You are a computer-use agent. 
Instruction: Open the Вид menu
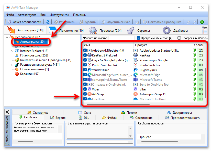[x=43, y=15]
